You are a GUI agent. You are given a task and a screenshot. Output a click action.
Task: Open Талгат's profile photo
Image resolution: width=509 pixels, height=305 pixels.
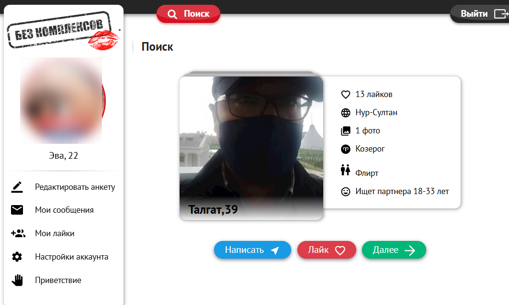(251, 143)
